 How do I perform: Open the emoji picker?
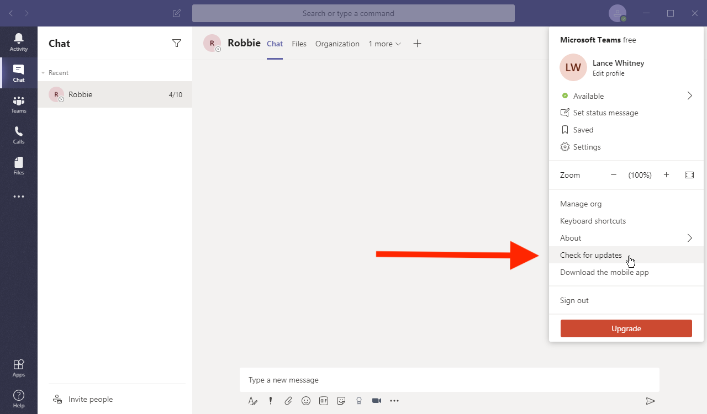(x=306, y=401)
